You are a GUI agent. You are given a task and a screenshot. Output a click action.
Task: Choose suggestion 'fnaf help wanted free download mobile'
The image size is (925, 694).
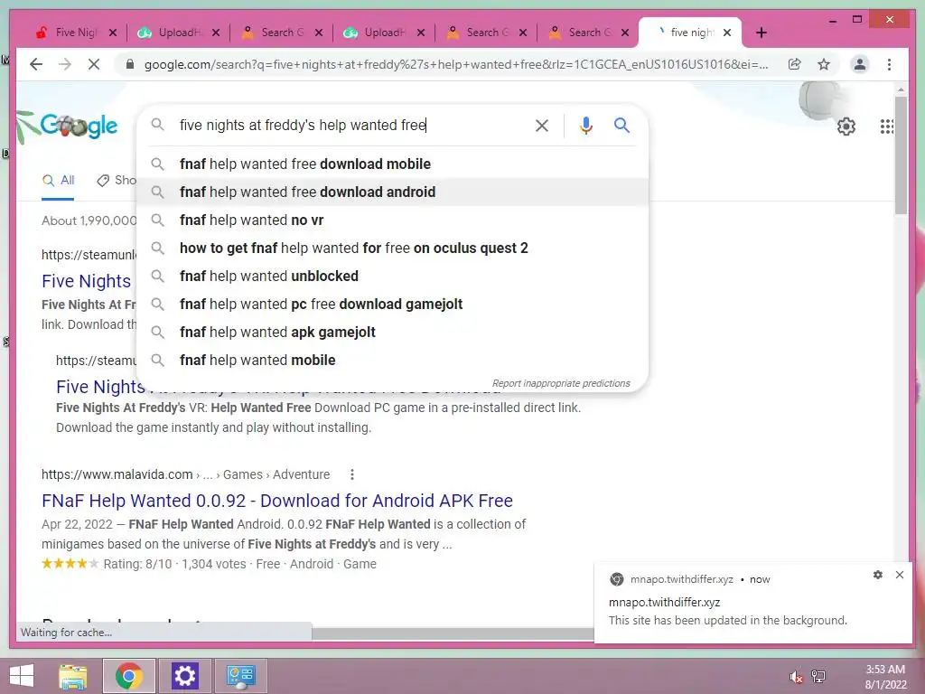pyautogui.click(x=392, y=164)
